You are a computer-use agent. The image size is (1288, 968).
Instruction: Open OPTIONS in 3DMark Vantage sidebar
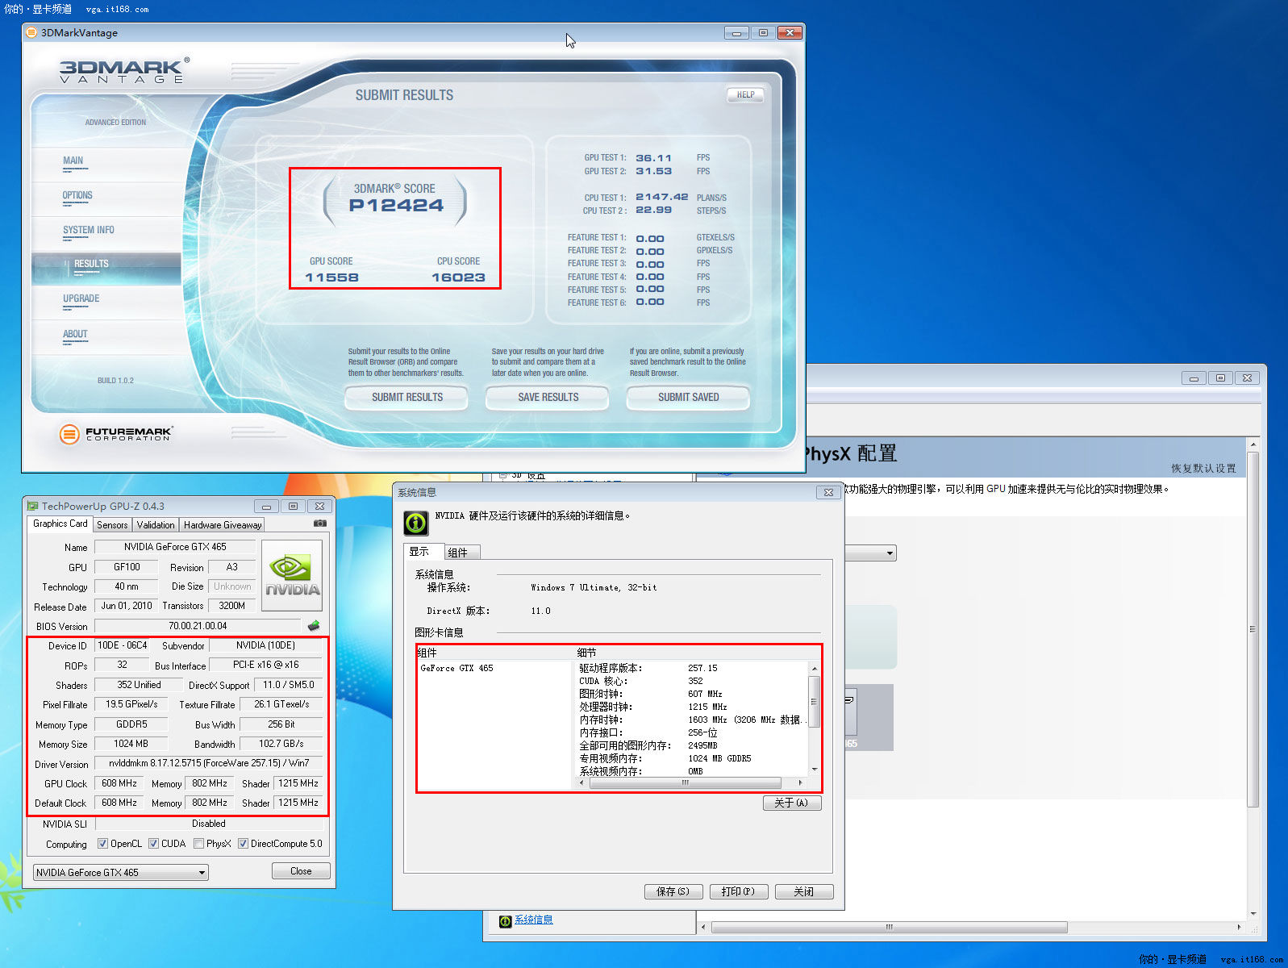[x=77, y=195]
